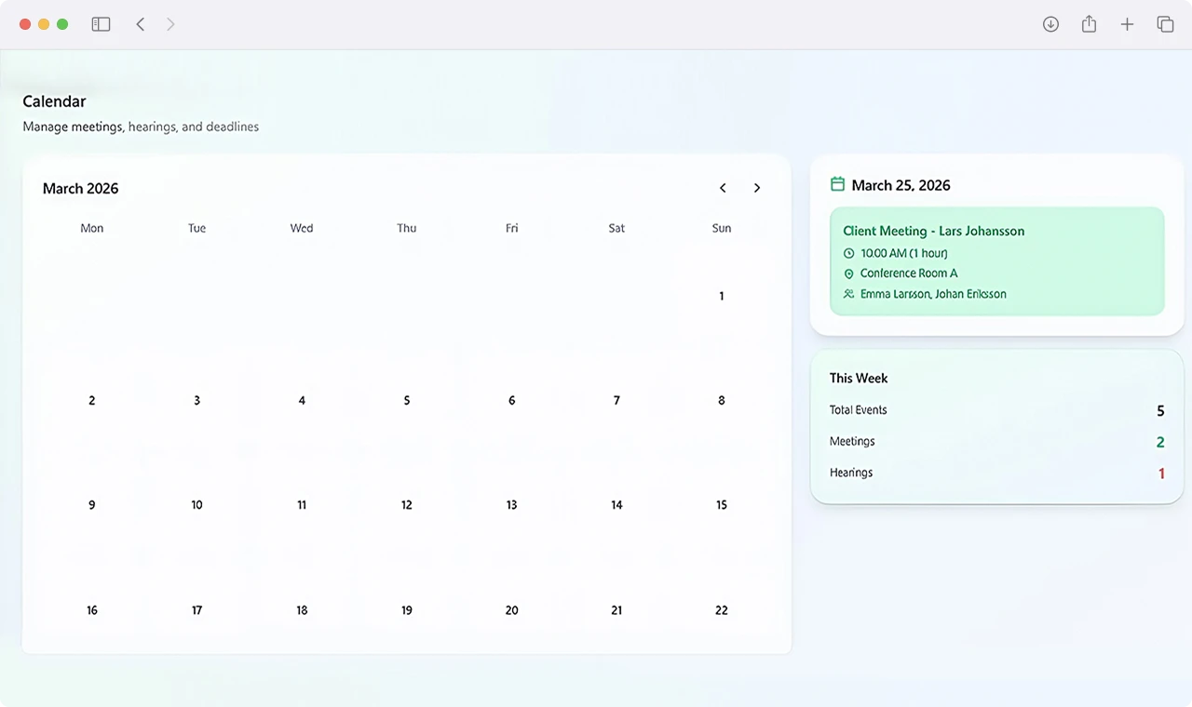Click the Wed column header
Viewport: 1192px width, 707px height.
click(302, 228)
